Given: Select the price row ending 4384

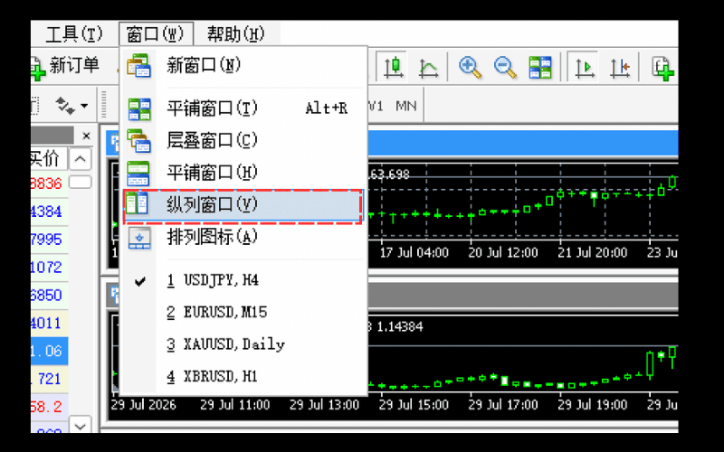Looking at the screenshot, I should (x=50, y=212).
